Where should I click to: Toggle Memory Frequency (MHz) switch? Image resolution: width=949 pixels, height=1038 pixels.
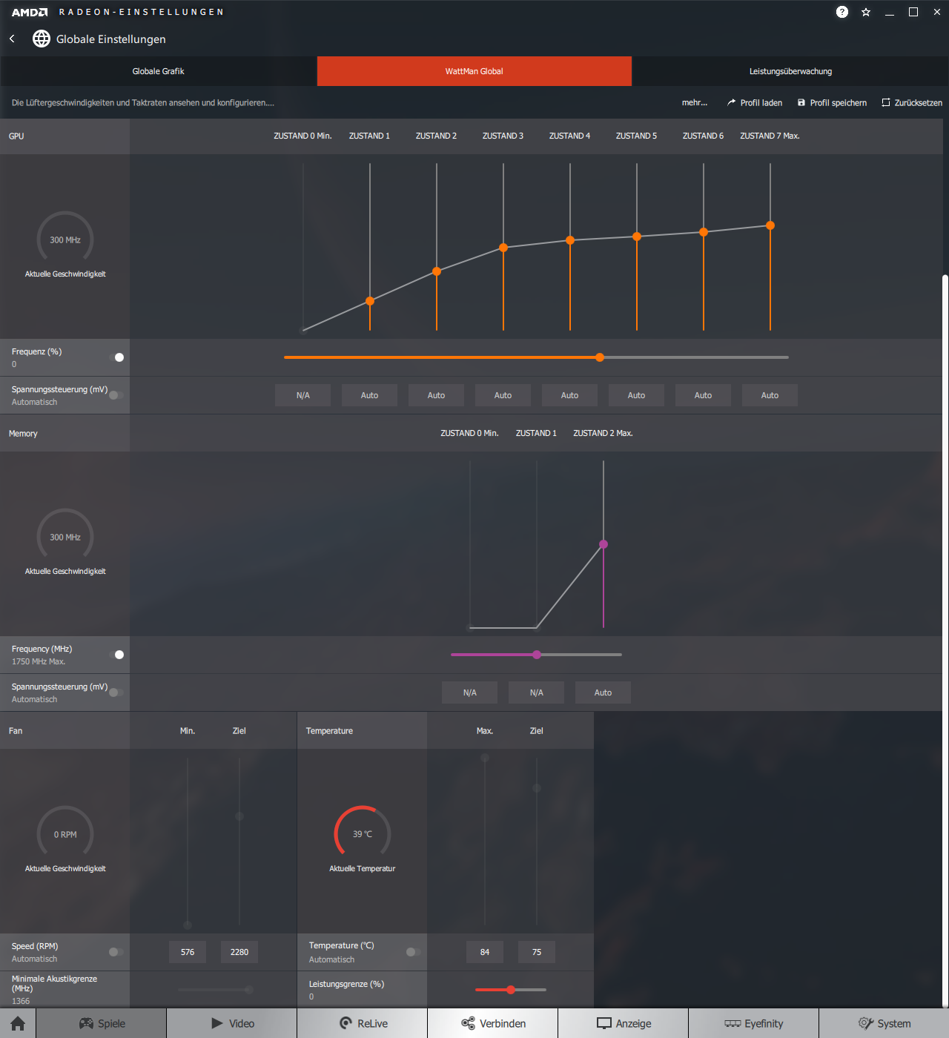point(116,655)
